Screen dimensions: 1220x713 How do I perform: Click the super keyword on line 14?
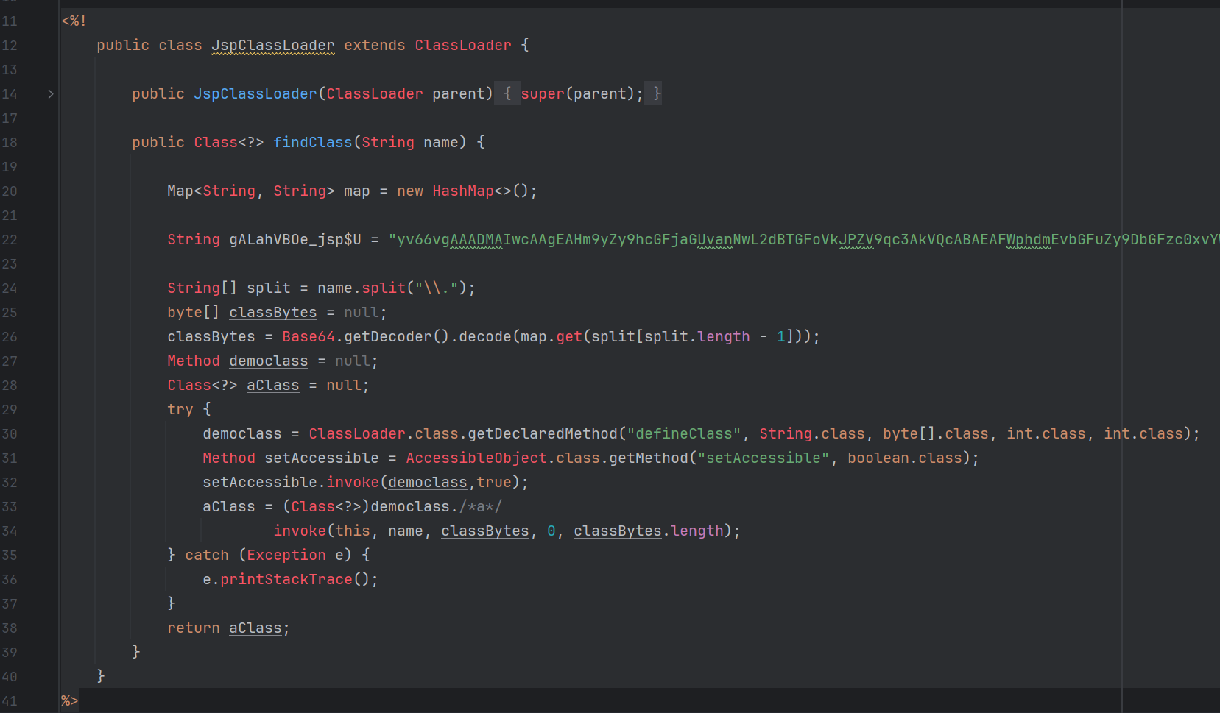pyautogui.click(x=543, y=94)
